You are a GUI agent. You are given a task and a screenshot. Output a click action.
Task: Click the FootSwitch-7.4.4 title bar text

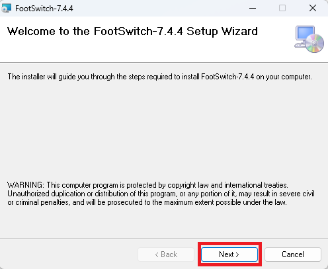click(x=44, y=9)
